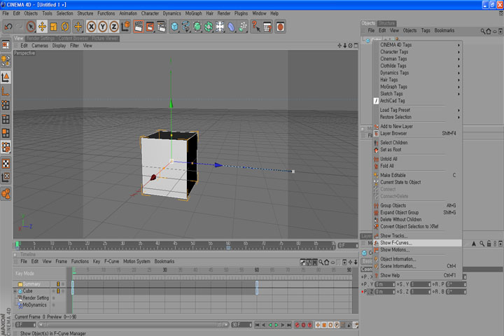504x336 pixels.
Task: Toggle the X axis lock
Action: coord(91,27)
